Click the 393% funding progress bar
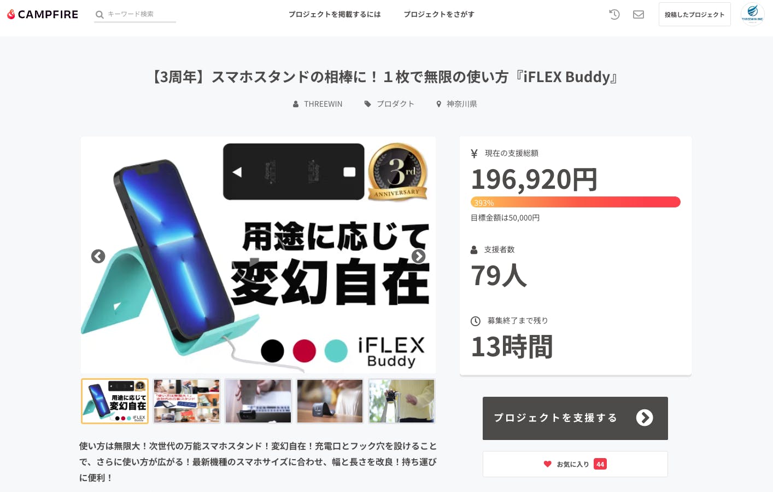 (x=576, y=202)
